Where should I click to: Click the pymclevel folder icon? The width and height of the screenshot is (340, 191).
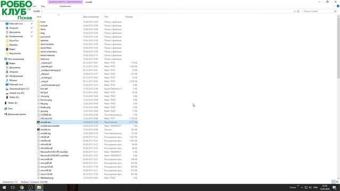point(38,37)
